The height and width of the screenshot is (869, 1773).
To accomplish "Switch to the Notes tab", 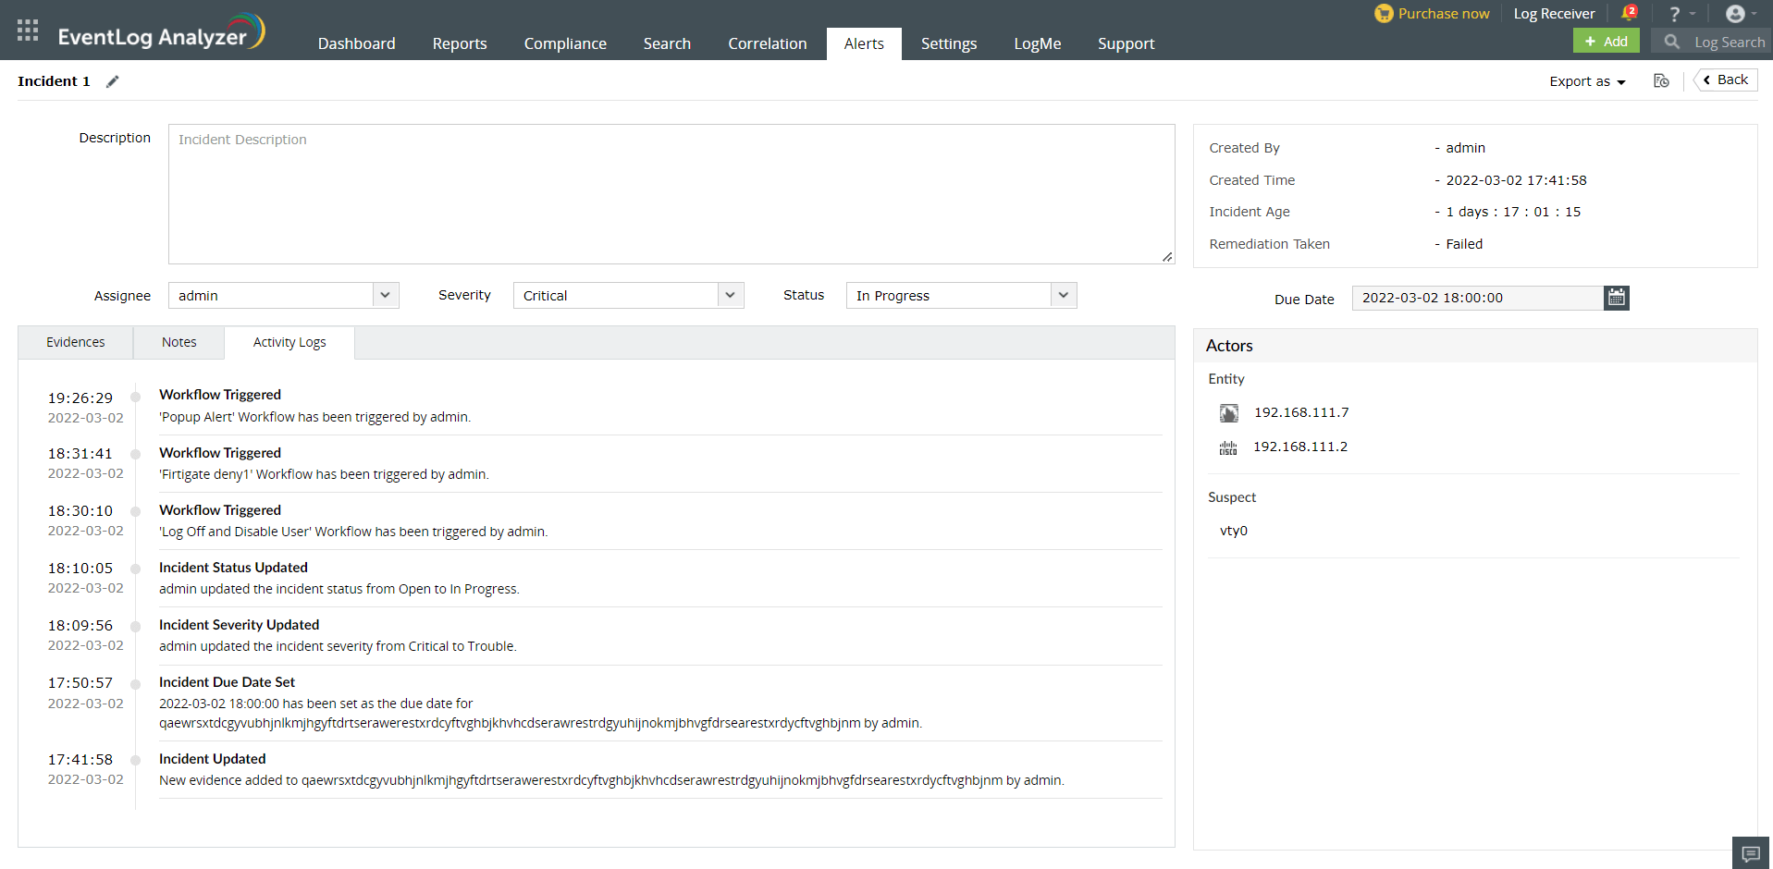I will click(x=178, y=342).
